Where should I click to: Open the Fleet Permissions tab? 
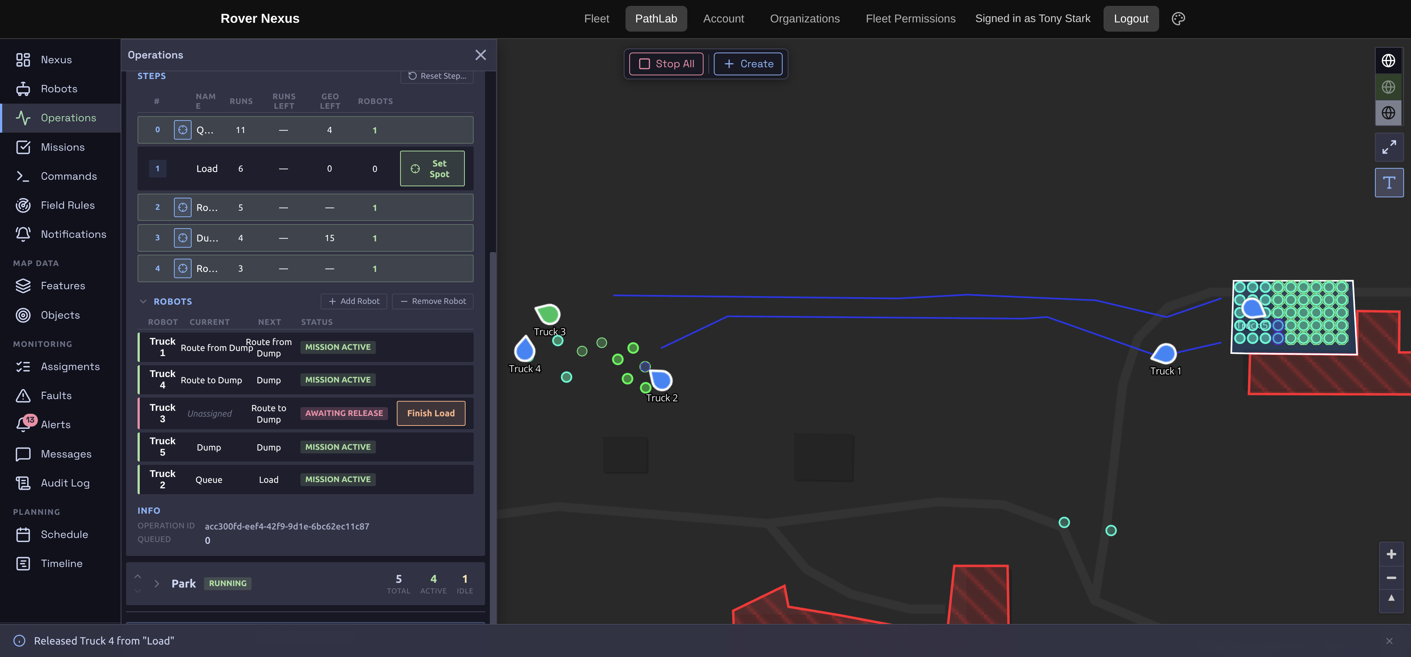click(911, 19)
